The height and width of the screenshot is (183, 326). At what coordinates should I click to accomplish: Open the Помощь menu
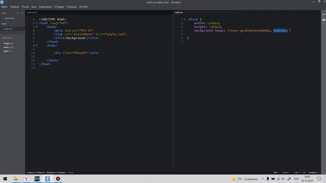coord(71,7)
